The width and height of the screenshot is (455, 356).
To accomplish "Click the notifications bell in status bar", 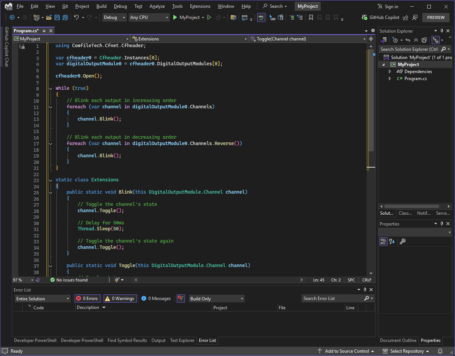I will pyautogui.click(x=440, y=351).
